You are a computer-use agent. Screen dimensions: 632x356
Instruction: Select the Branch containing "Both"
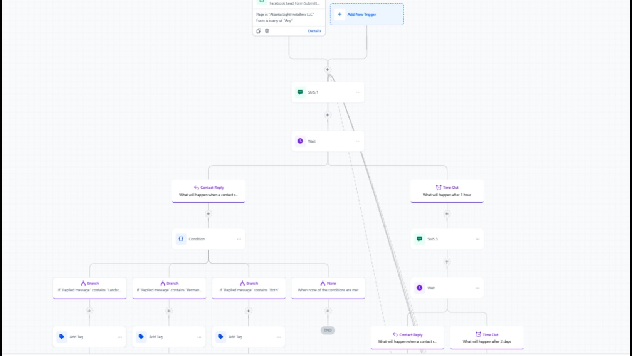click(249, 288)
